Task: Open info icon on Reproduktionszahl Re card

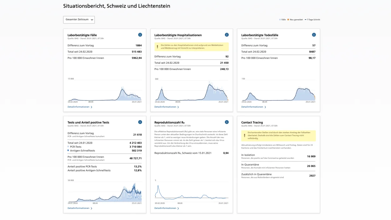Action: 227,122
